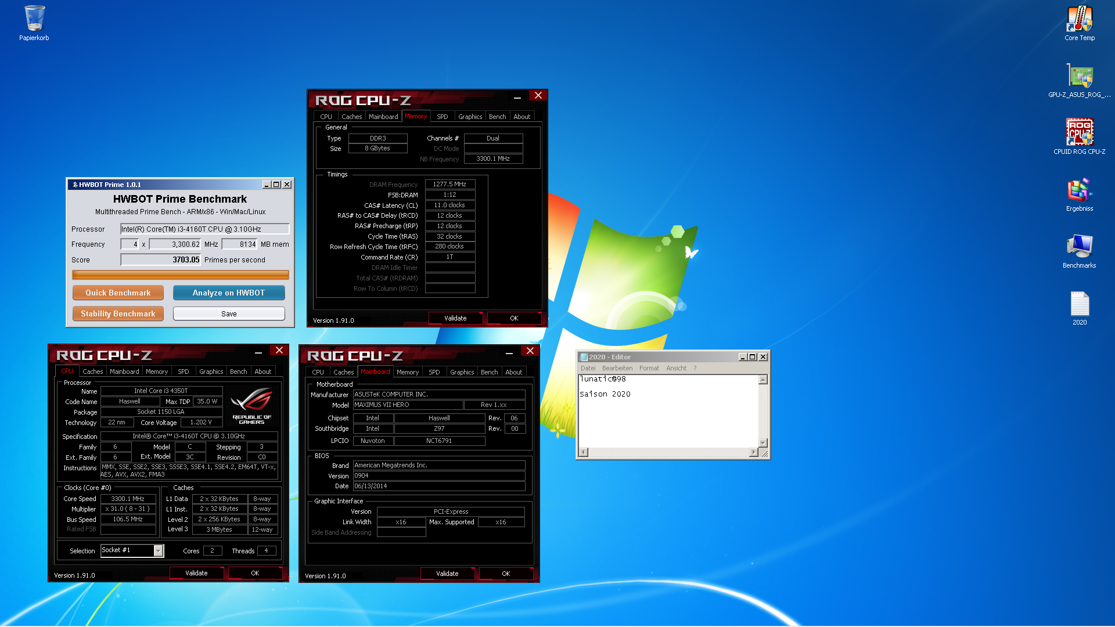Click Validate in the CPU tab window
The image size is (1115, 627).
(x=196, y=573)
